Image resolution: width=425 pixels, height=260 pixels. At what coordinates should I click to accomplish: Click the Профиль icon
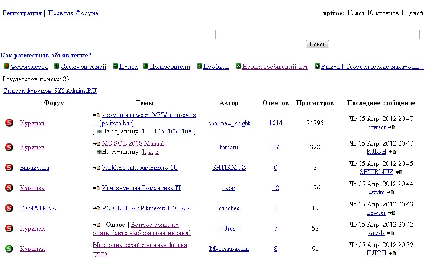[200, 66]
